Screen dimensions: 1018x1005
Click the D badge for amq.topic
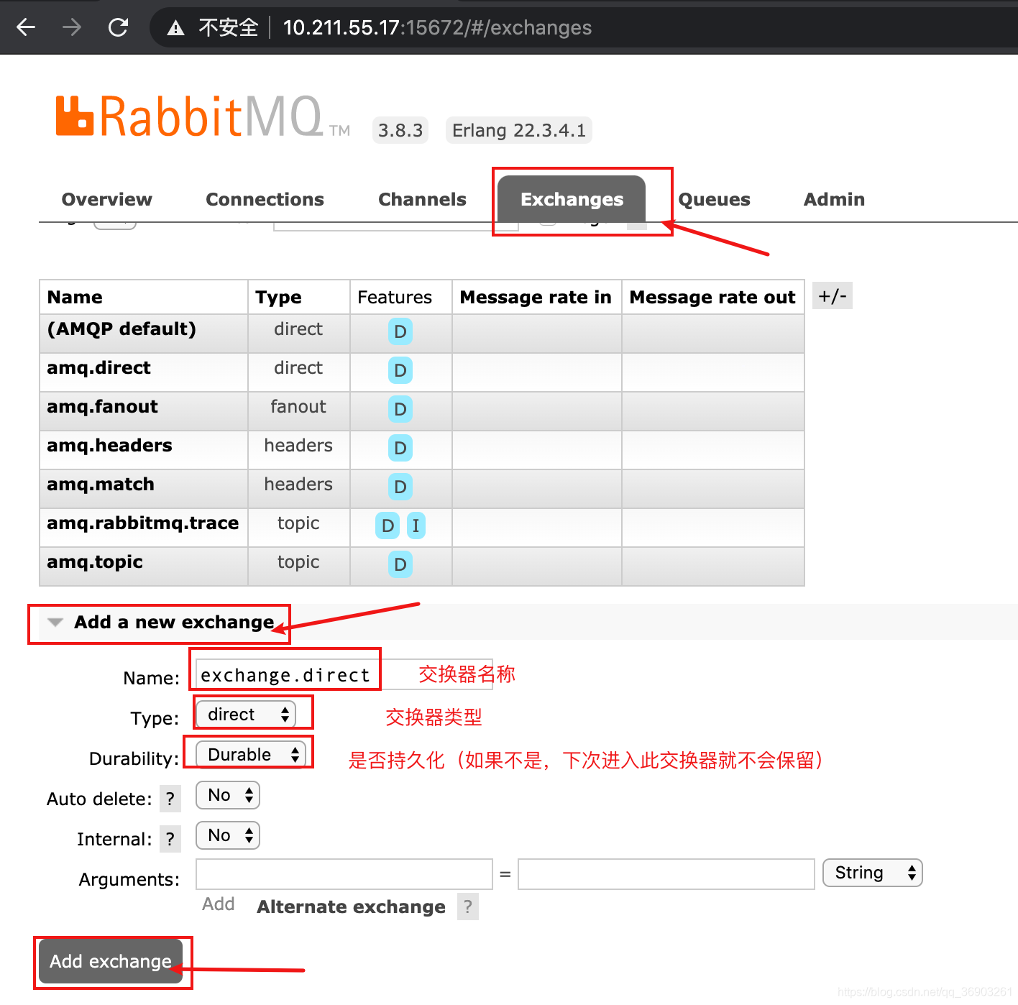click(x=400, y=564)
